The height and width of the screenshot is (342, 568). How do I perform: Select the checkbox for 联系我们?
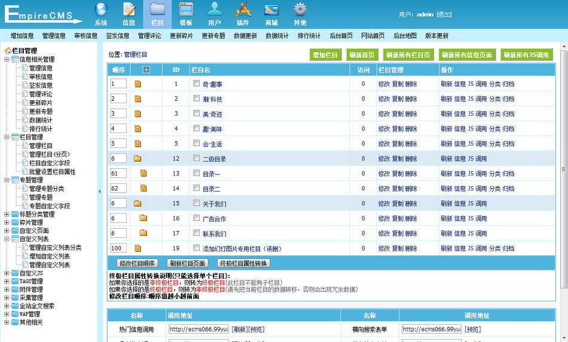(x=196, y=233)
